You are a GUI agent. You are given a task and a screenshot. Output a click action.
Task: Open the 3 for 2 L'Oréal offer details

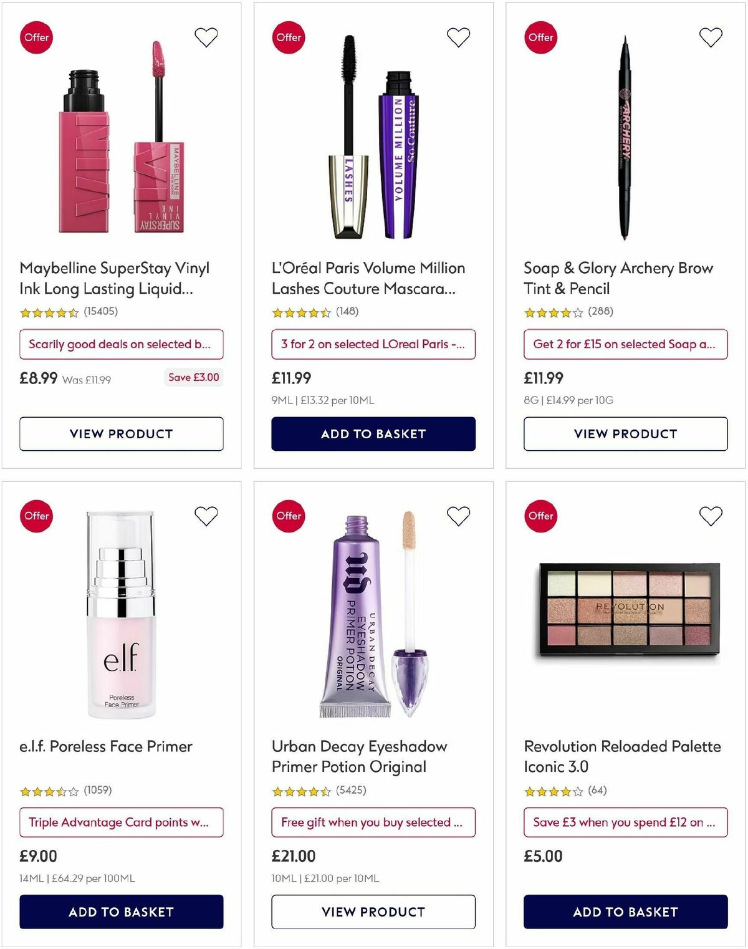pos(373,344)
